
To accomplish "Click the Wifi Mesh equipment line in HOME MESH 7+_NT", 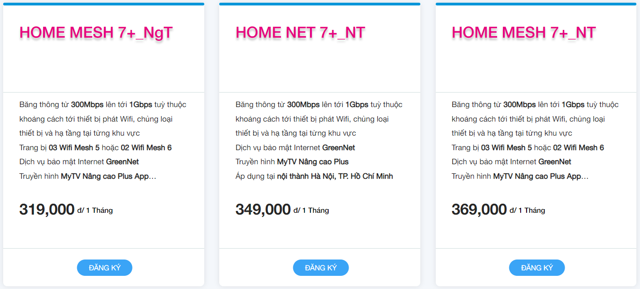I will pyautogui.click(x=527, y=147).
